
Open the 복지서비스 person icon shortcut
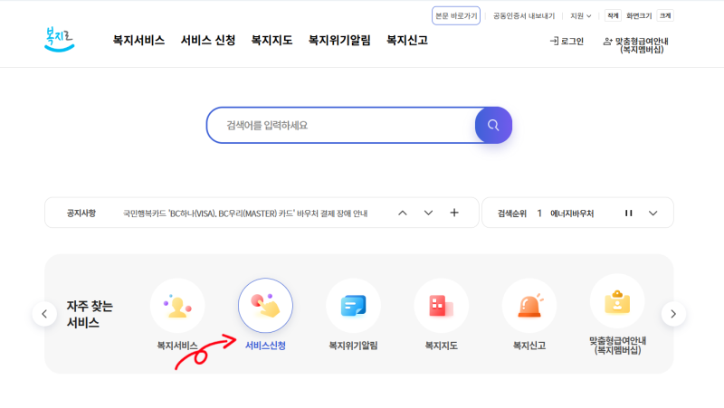coord(177,306)
